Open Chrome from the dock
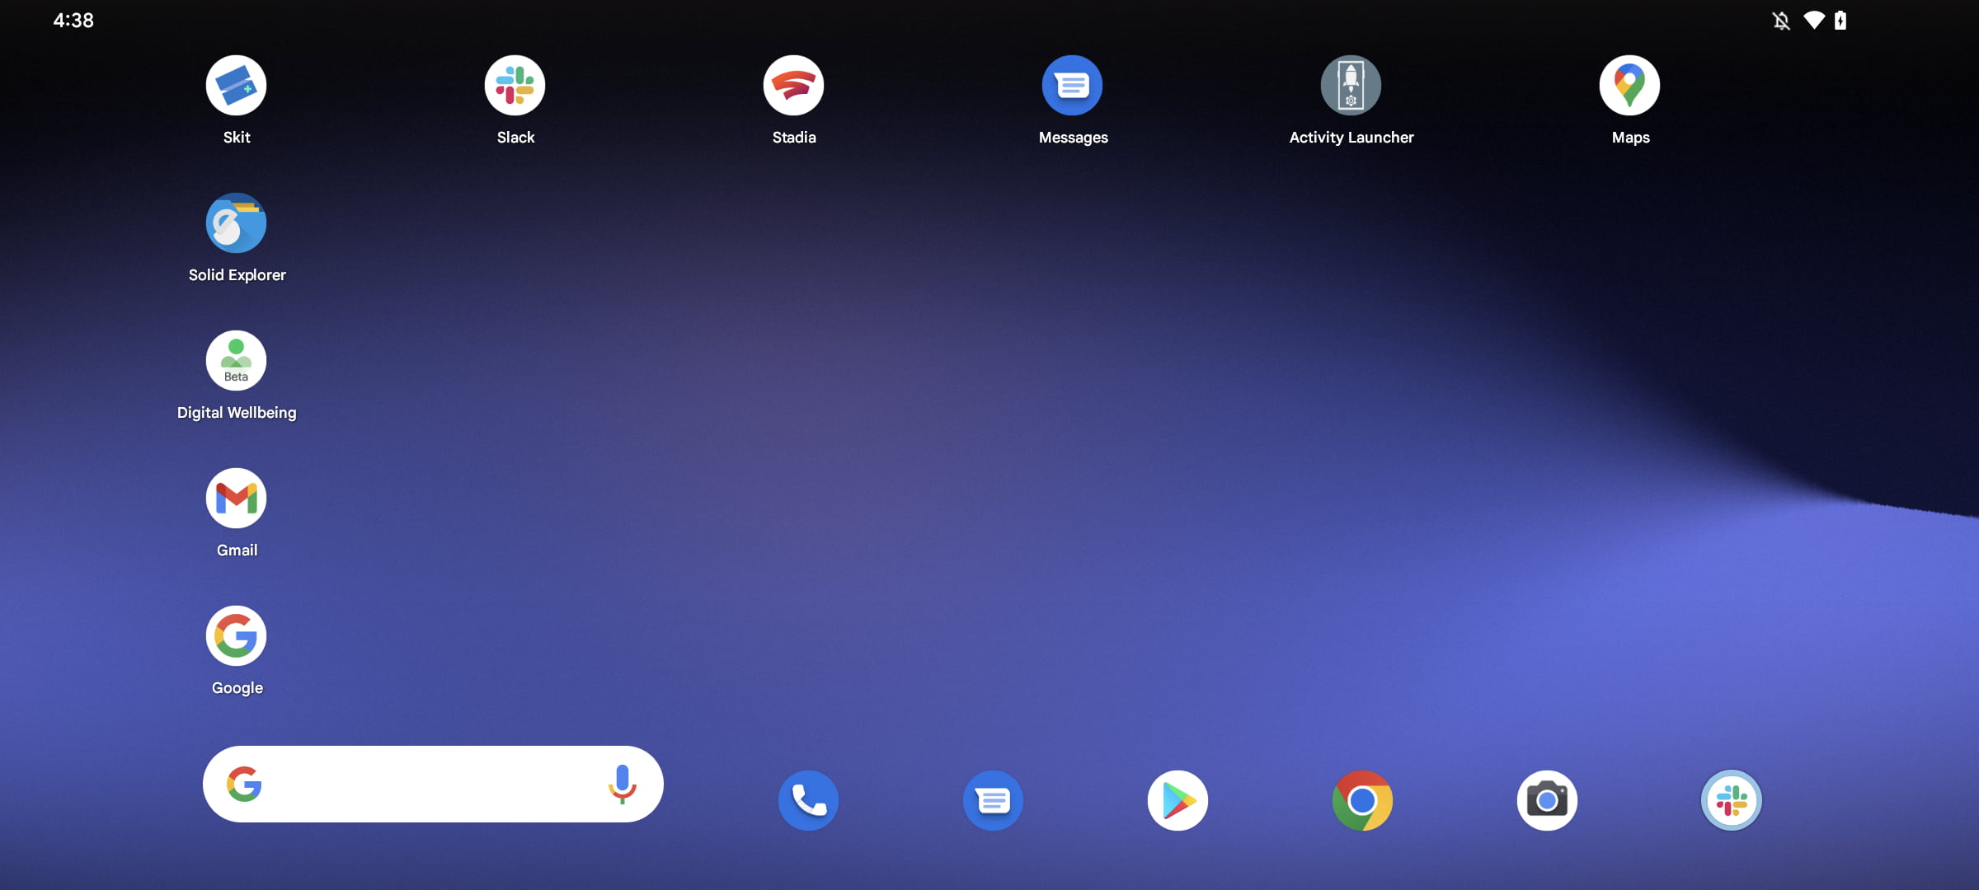Image resolution: width=1979 pixels, height=890 pixels. tap(1363, 799)
